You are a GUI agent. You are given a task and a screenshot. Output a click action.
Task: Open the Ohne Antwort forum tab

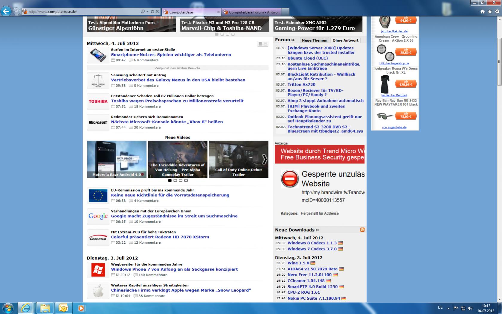pyautogui.click(x=345, y=40)
